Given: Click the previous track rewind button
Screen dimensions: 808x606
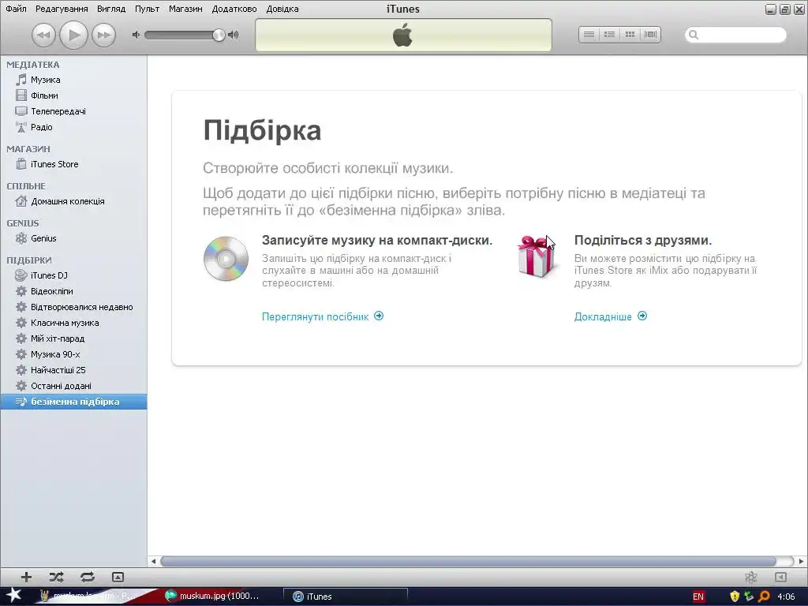Looking at the screenshot, I should tap(43, 35).
